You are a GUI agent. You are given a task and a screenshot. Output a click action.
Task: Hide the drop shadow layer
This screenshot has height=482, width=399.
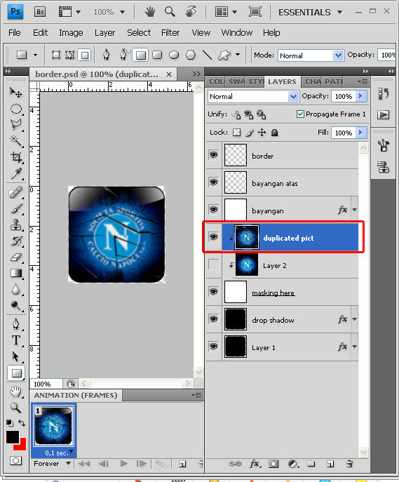(x=213, y=319)
